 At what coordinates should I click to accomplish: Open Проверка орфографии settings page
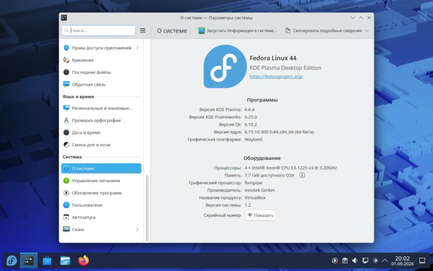pos(101,120)
